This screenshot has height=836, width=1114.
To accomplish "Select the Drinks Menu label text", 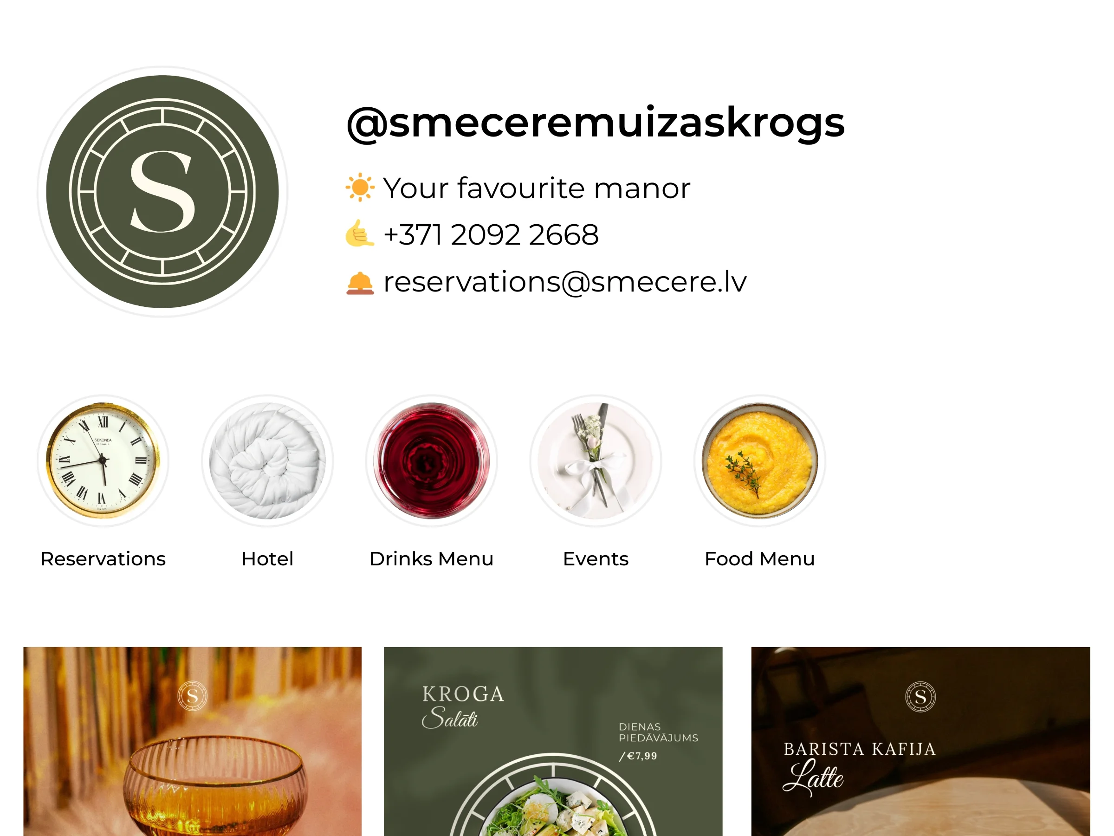I will click(432, 558).
